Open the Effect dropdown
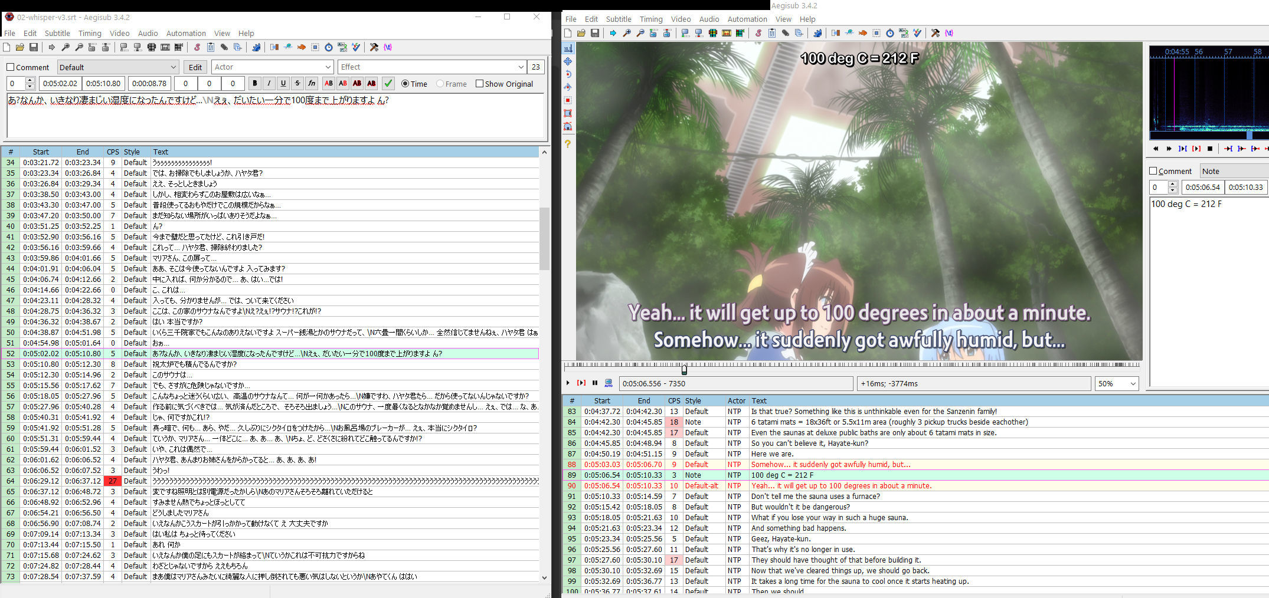The width and height of the screenshot is (1269, 598). point(431,67)
